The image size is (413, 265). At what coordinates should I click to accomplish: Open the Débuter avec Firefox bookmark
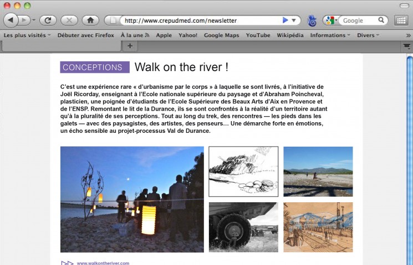[85, 35]
